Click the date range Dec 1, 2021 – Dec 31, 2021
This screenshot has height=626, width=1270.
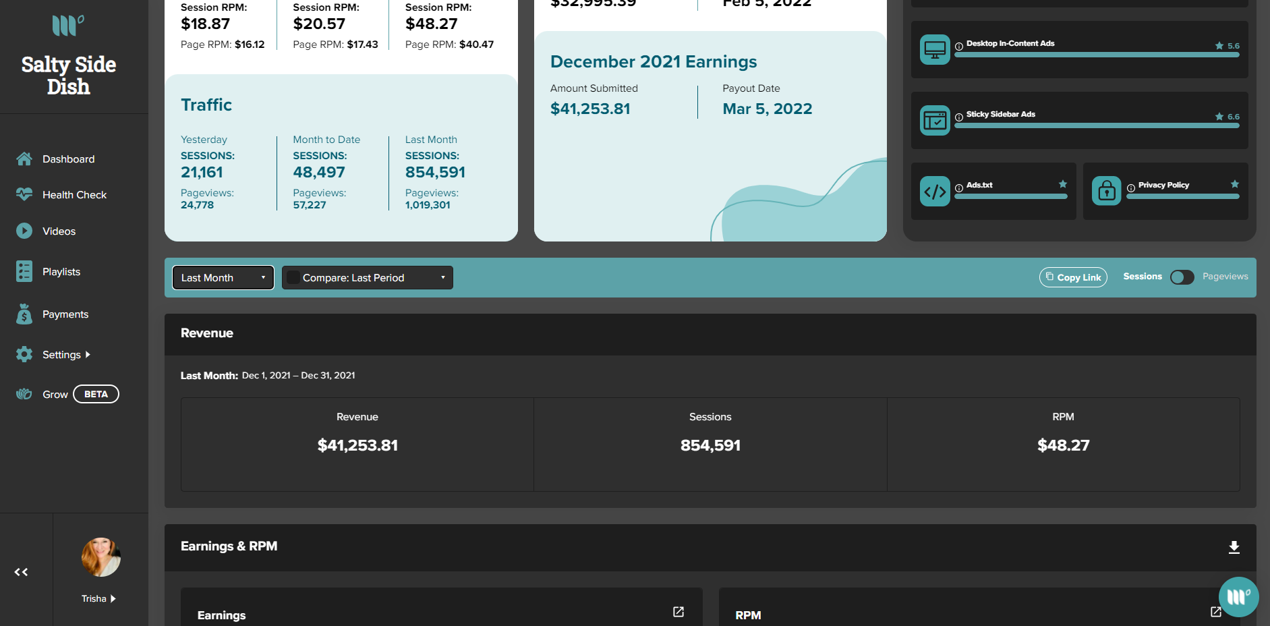coord(298,375)
